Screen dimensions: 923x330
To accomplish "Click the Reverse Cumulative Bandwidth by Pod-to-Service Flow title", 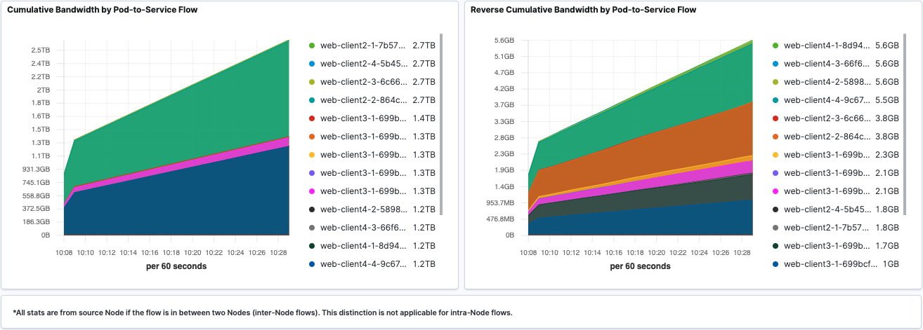I will 584,10.
